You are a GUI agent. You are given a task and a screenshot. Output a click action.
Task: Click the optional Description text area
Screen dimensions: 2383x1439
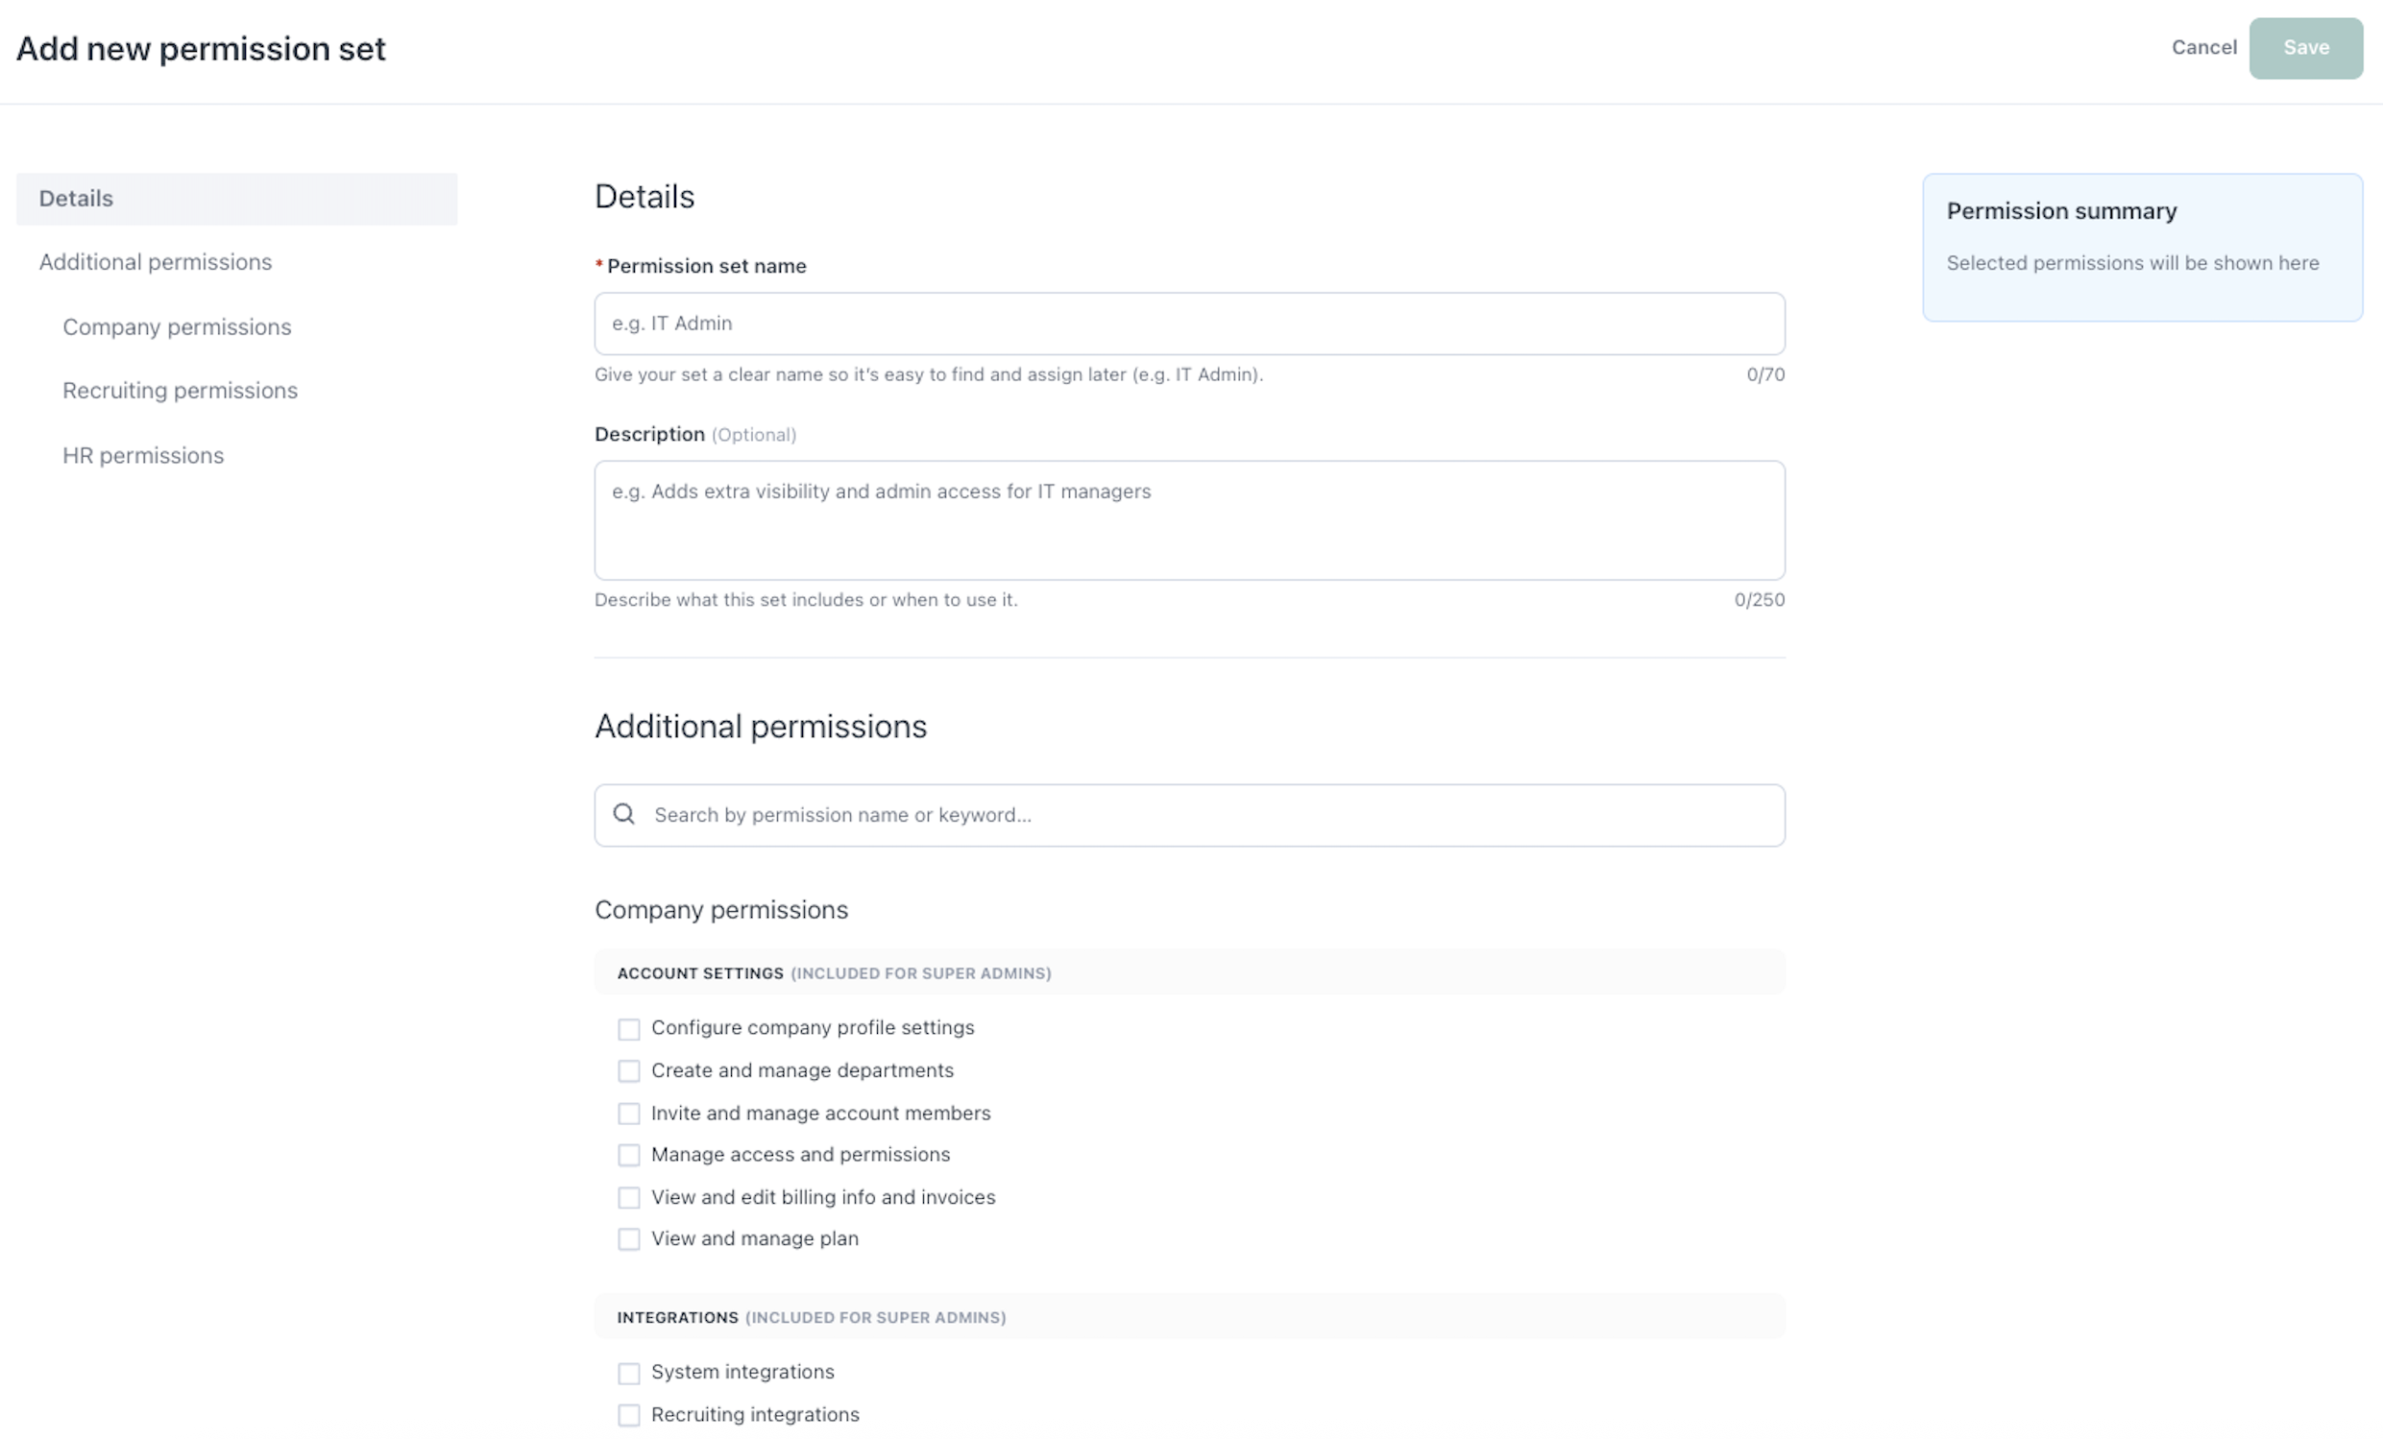pyautogui.click(x=1188, y=520)
